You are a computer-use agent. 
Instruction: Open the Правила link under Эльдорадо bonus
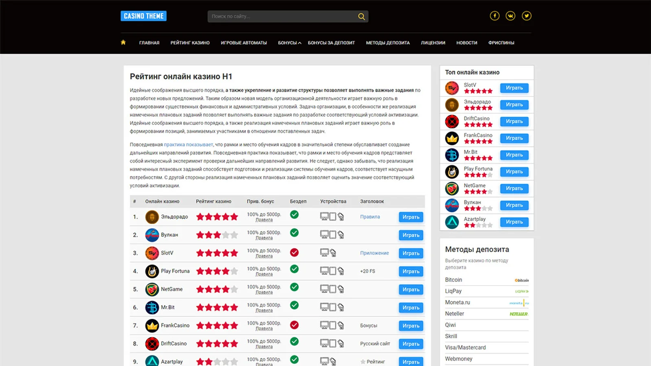click(x=264, y=220)
